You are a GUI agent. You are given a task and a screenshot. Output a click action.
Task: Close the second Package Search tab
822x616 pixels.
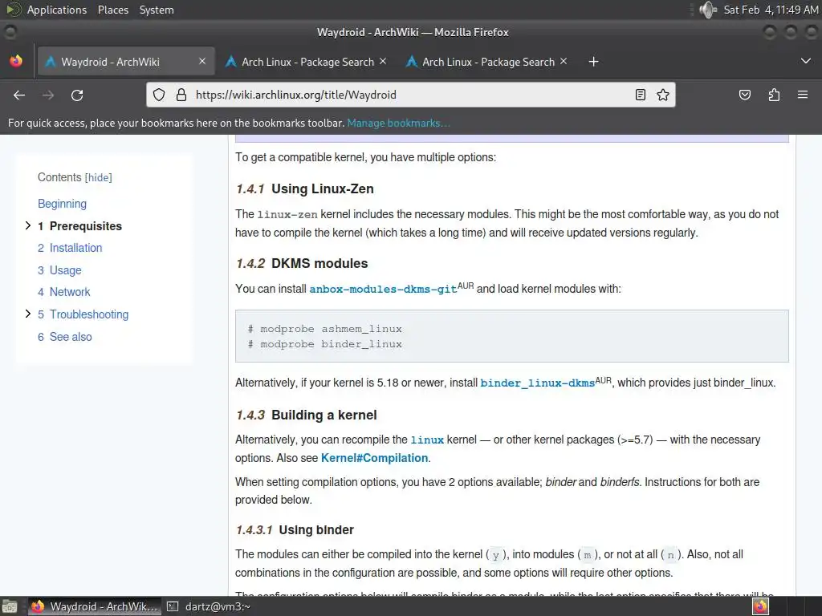[564, 61]
